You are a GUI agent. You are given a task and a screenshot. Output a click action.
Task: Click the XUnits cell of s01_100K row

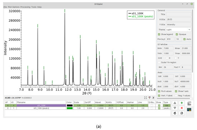click(x=111, y=105)
